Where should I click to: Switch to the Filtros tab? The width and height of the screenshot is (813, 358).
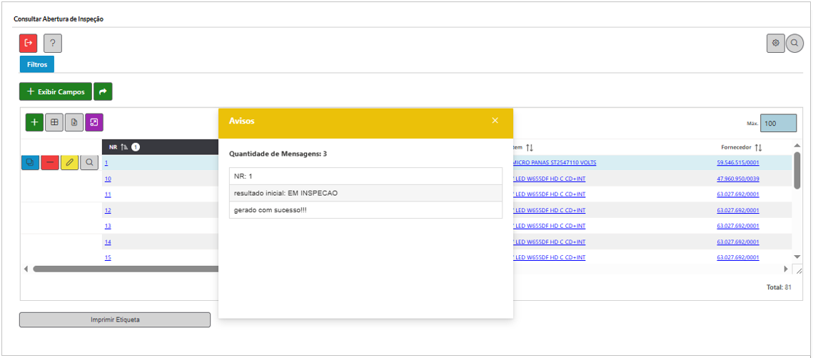36,64
